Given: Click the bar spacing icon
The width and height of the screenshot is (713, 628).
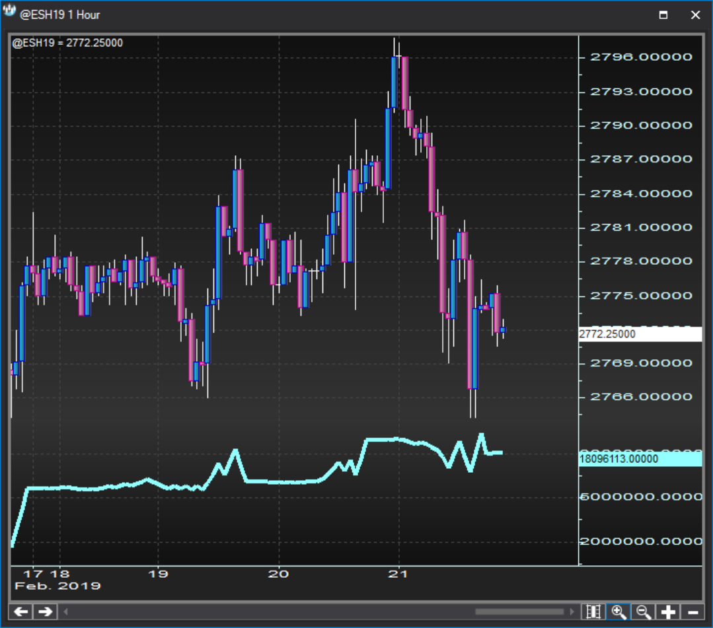Looking at the screenshot, I should tap(593, 611).
